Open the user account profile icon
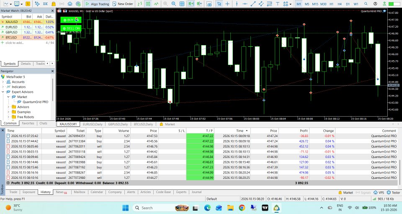 375,4
